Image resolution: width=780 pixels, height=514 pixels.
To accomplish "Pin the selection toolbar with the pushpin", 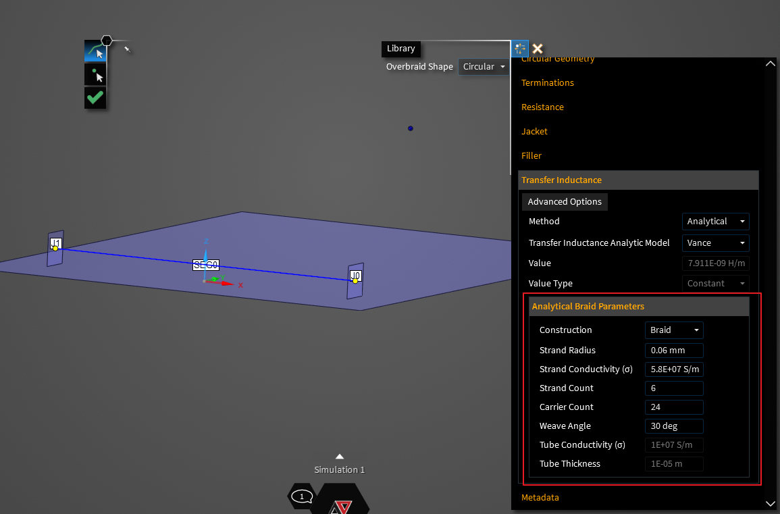I will click(126, 49).
